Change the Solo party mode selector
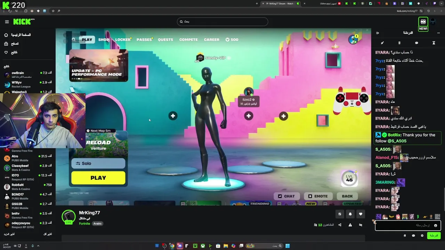Screen dimensions: 445x250 (98, 163)
